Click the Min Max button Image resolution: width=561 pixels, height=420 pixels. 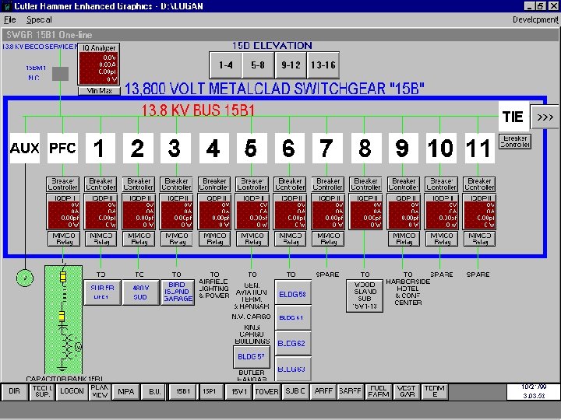99,91
